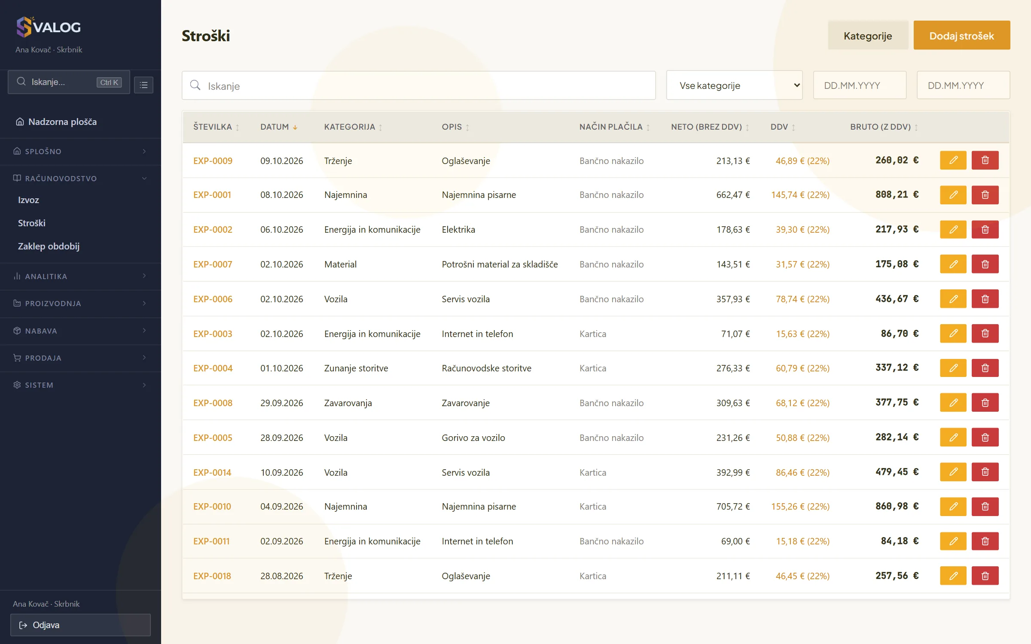
Task: Open the Izvoz menu item
Action: pyautogui.click(x=28, y=200)
